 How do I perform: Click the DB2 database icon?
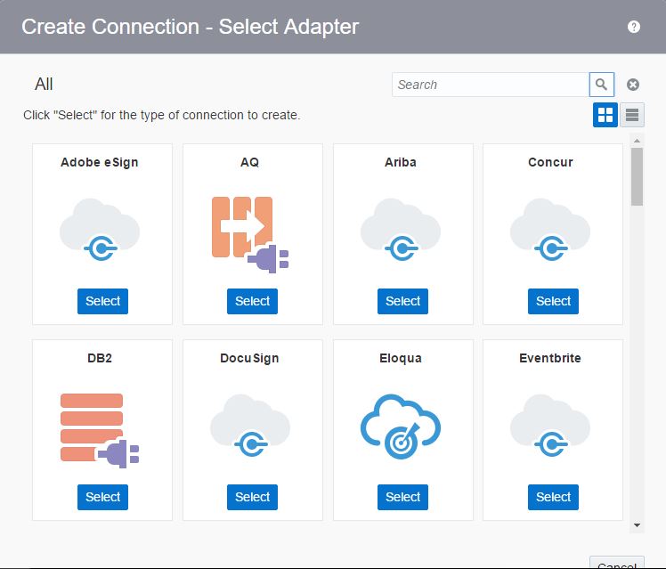point(100,431)
